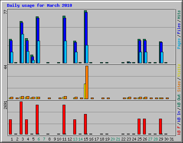Select day 10 label on the x-axis
The width and height of the screenshot is (183, 143).
pyautogui.click(x=59, y=139)
